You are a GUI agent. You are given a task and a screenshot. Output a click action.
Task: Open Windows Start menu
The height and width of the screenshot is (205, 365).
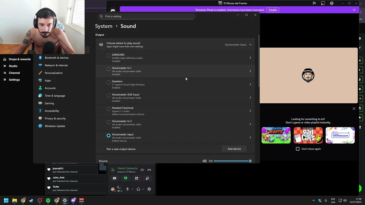[x=6, y=200]
